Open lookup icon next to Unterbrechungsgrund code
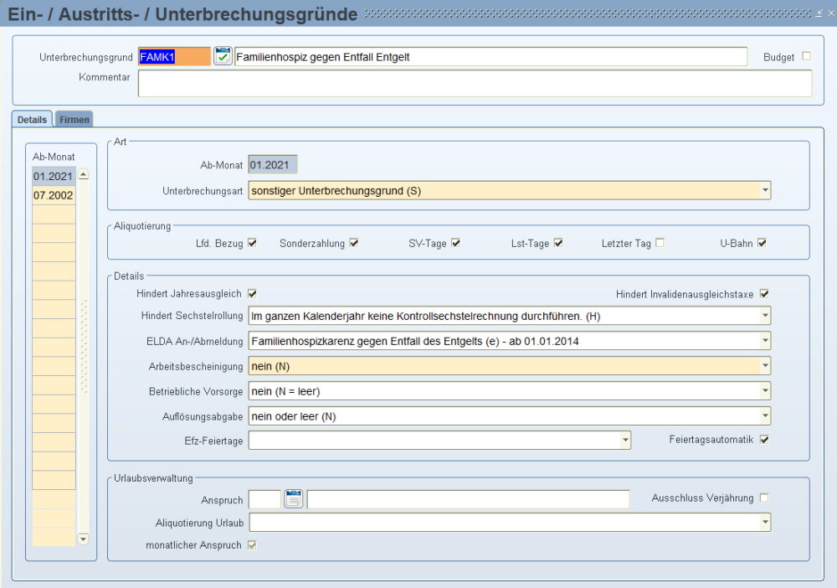The image size is (837, 588). pos(223,55)
